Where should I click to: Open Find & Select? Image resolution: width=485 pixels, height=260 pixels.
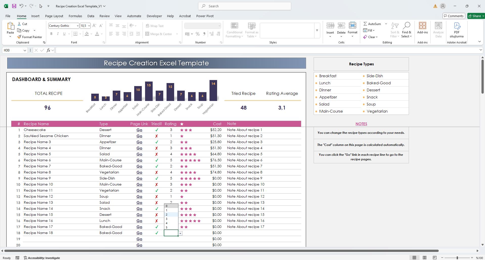(406, 30)
